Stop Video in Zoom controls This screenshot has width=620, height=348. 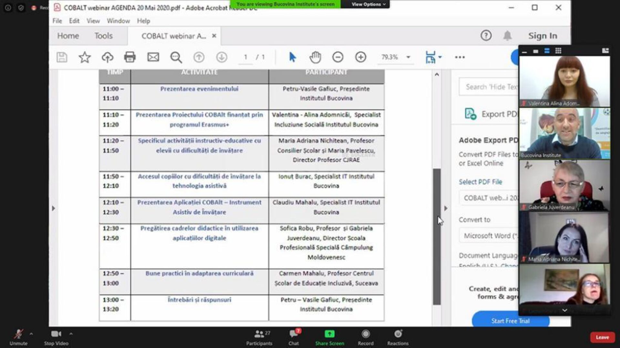(56, 337)
